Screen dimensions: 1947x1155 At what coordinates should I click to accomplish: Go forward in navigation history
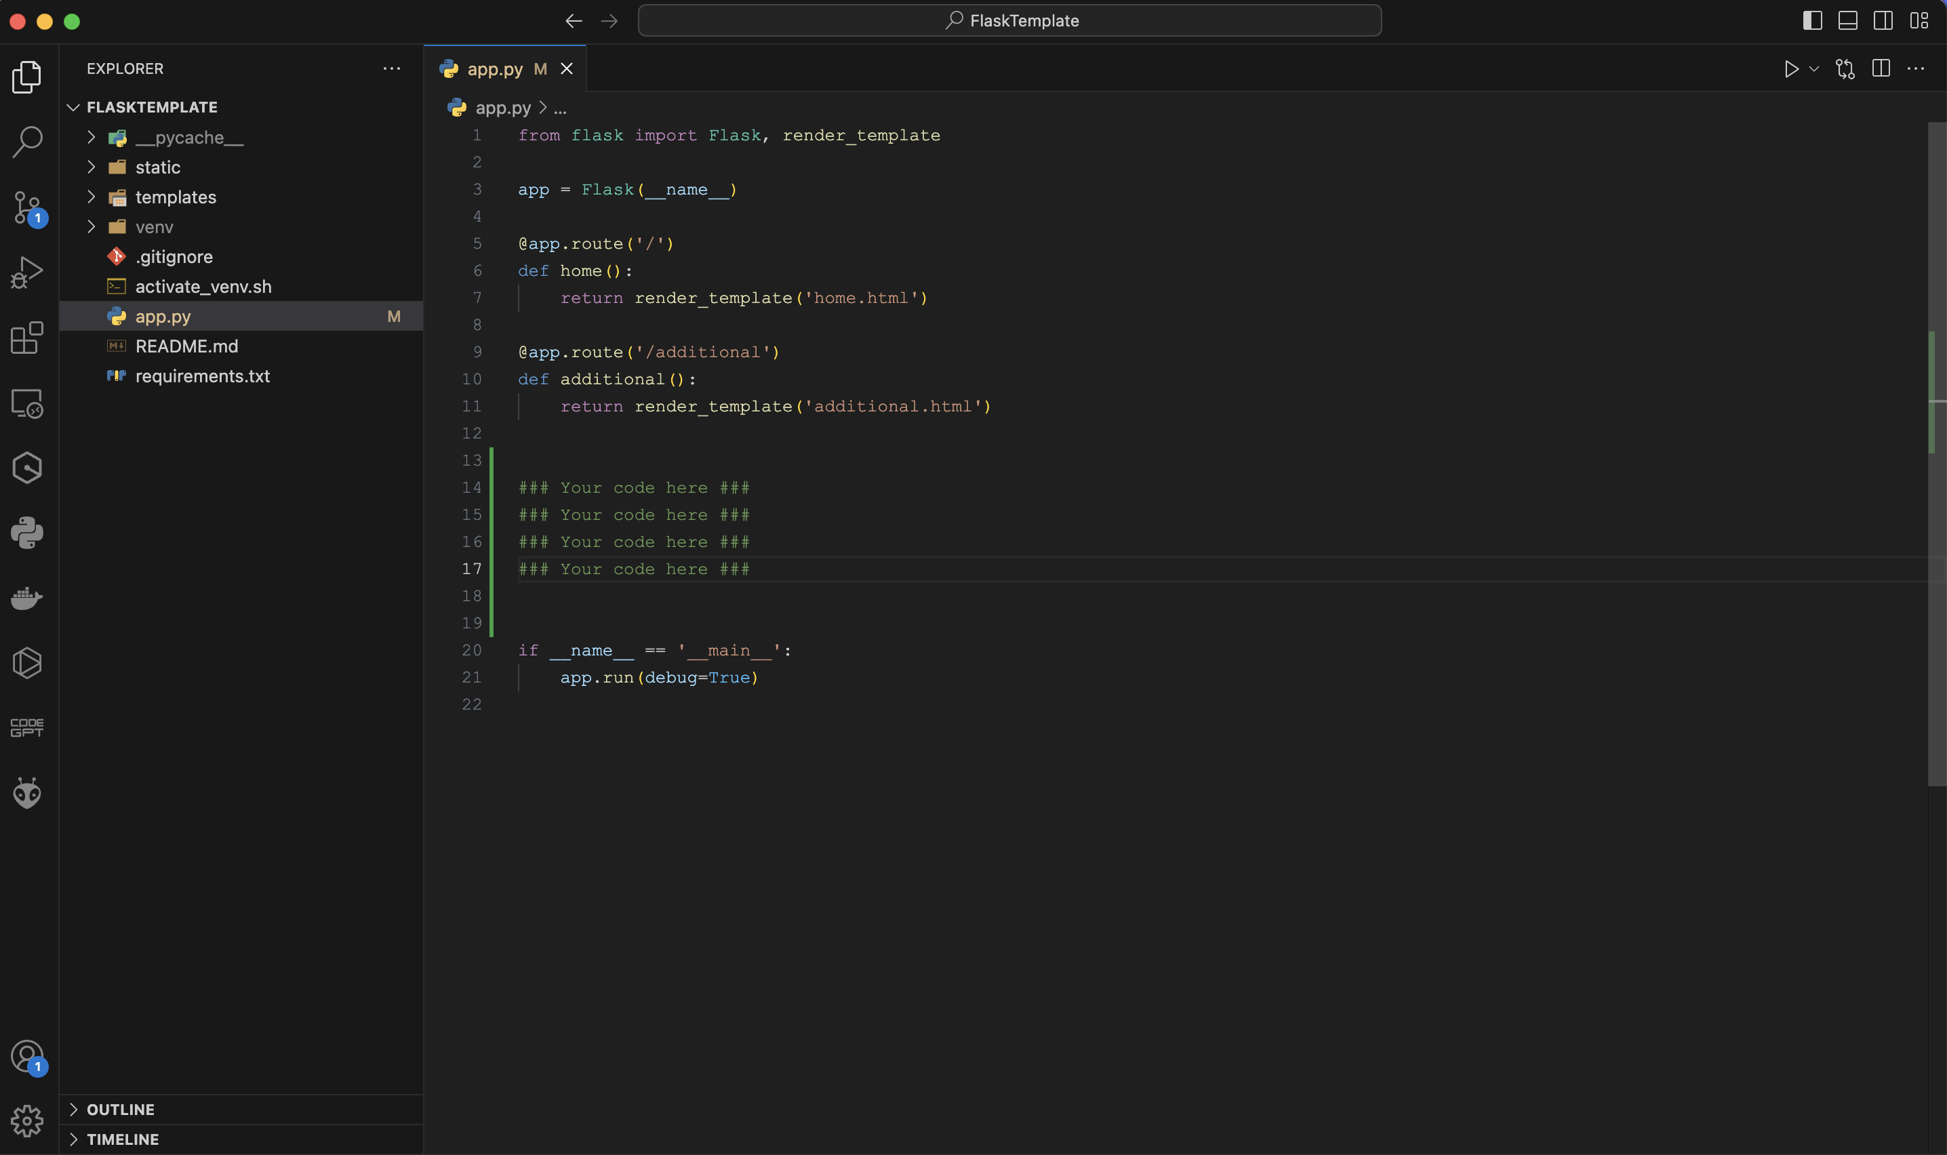pyautogui.click(x=609, y=21)
